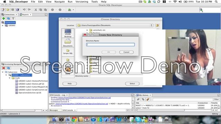Minimize the Connections panel
Screen dimensions: 221x124
point(46,14)
